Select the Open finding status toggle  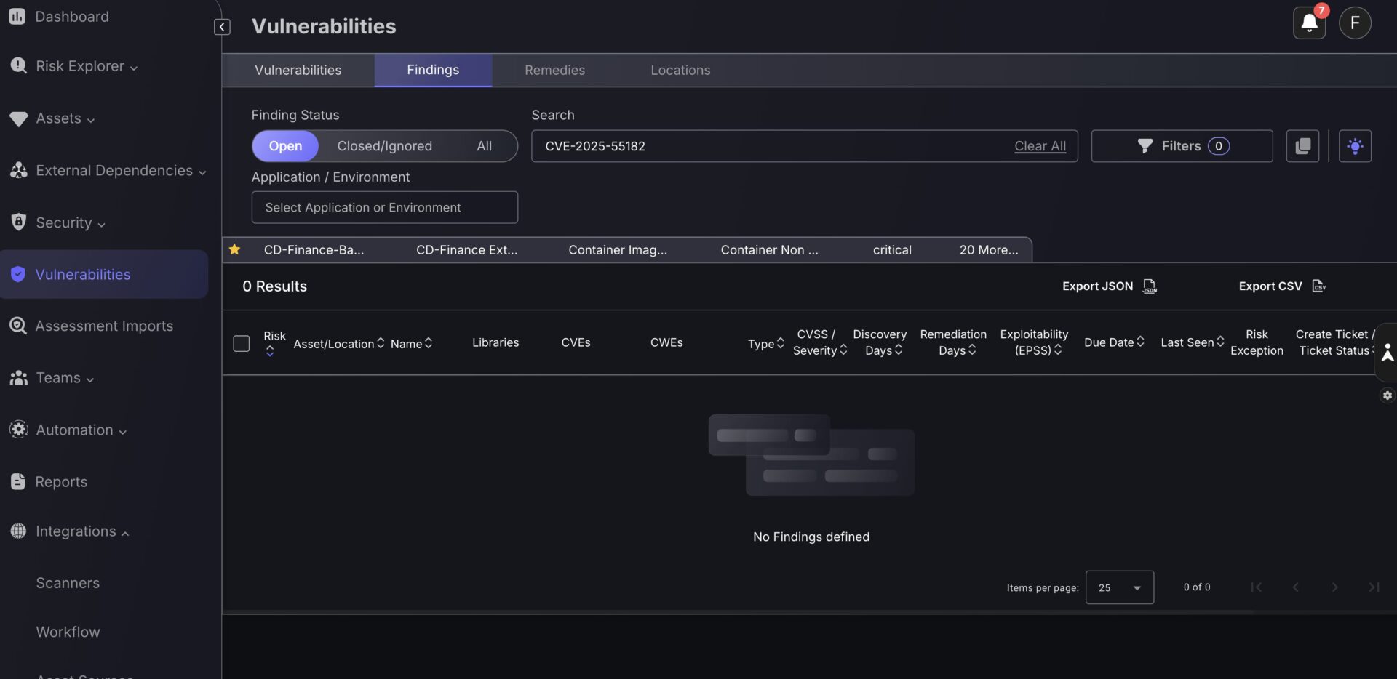click(x=284, y=145)
